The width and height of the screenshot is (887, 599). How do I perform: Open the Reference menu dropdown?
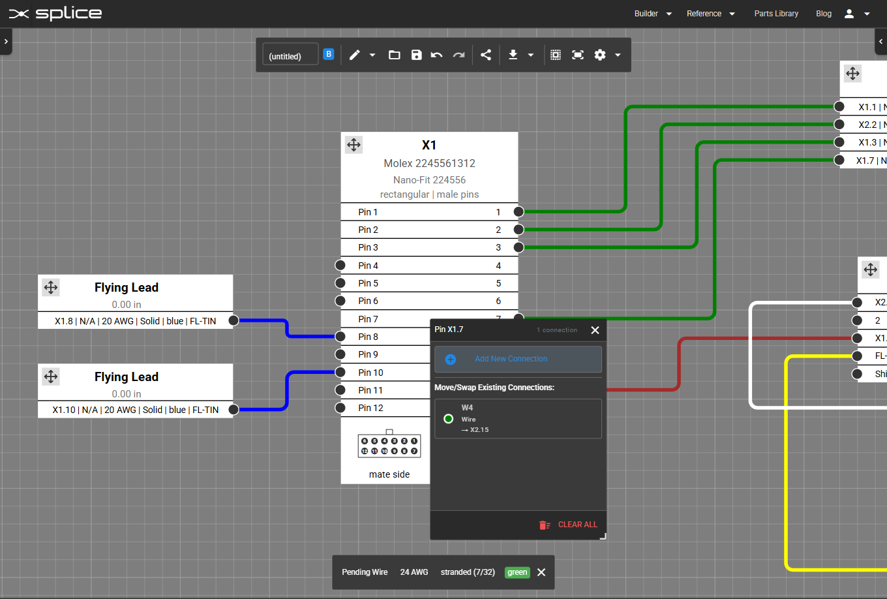710,13
